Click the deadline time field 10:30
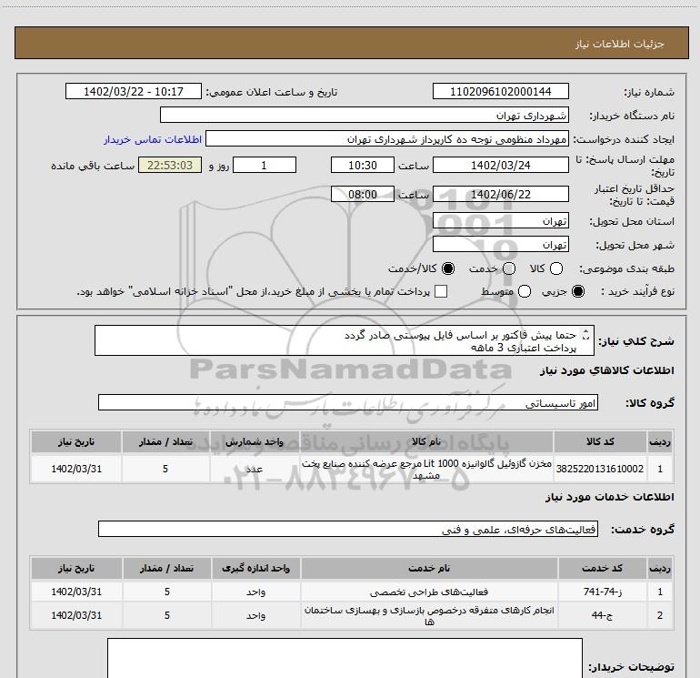 tap(363, 165)
